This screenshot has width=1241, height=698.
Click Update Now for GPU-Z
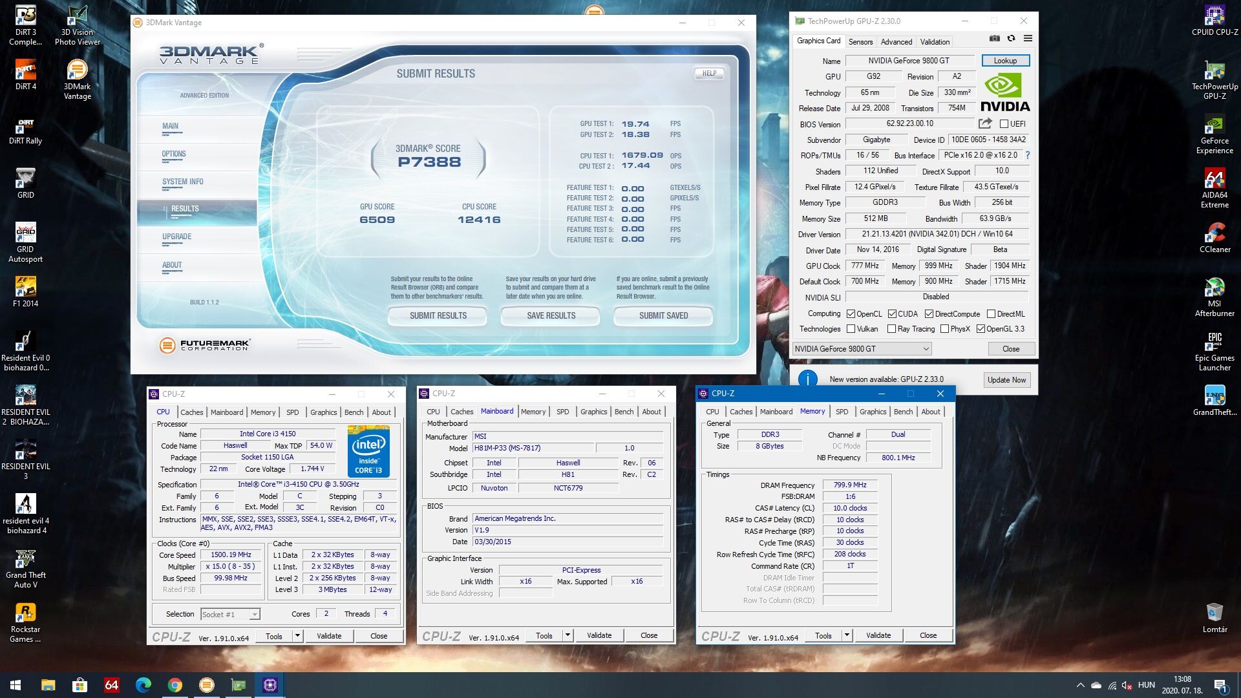point(1006,380)
